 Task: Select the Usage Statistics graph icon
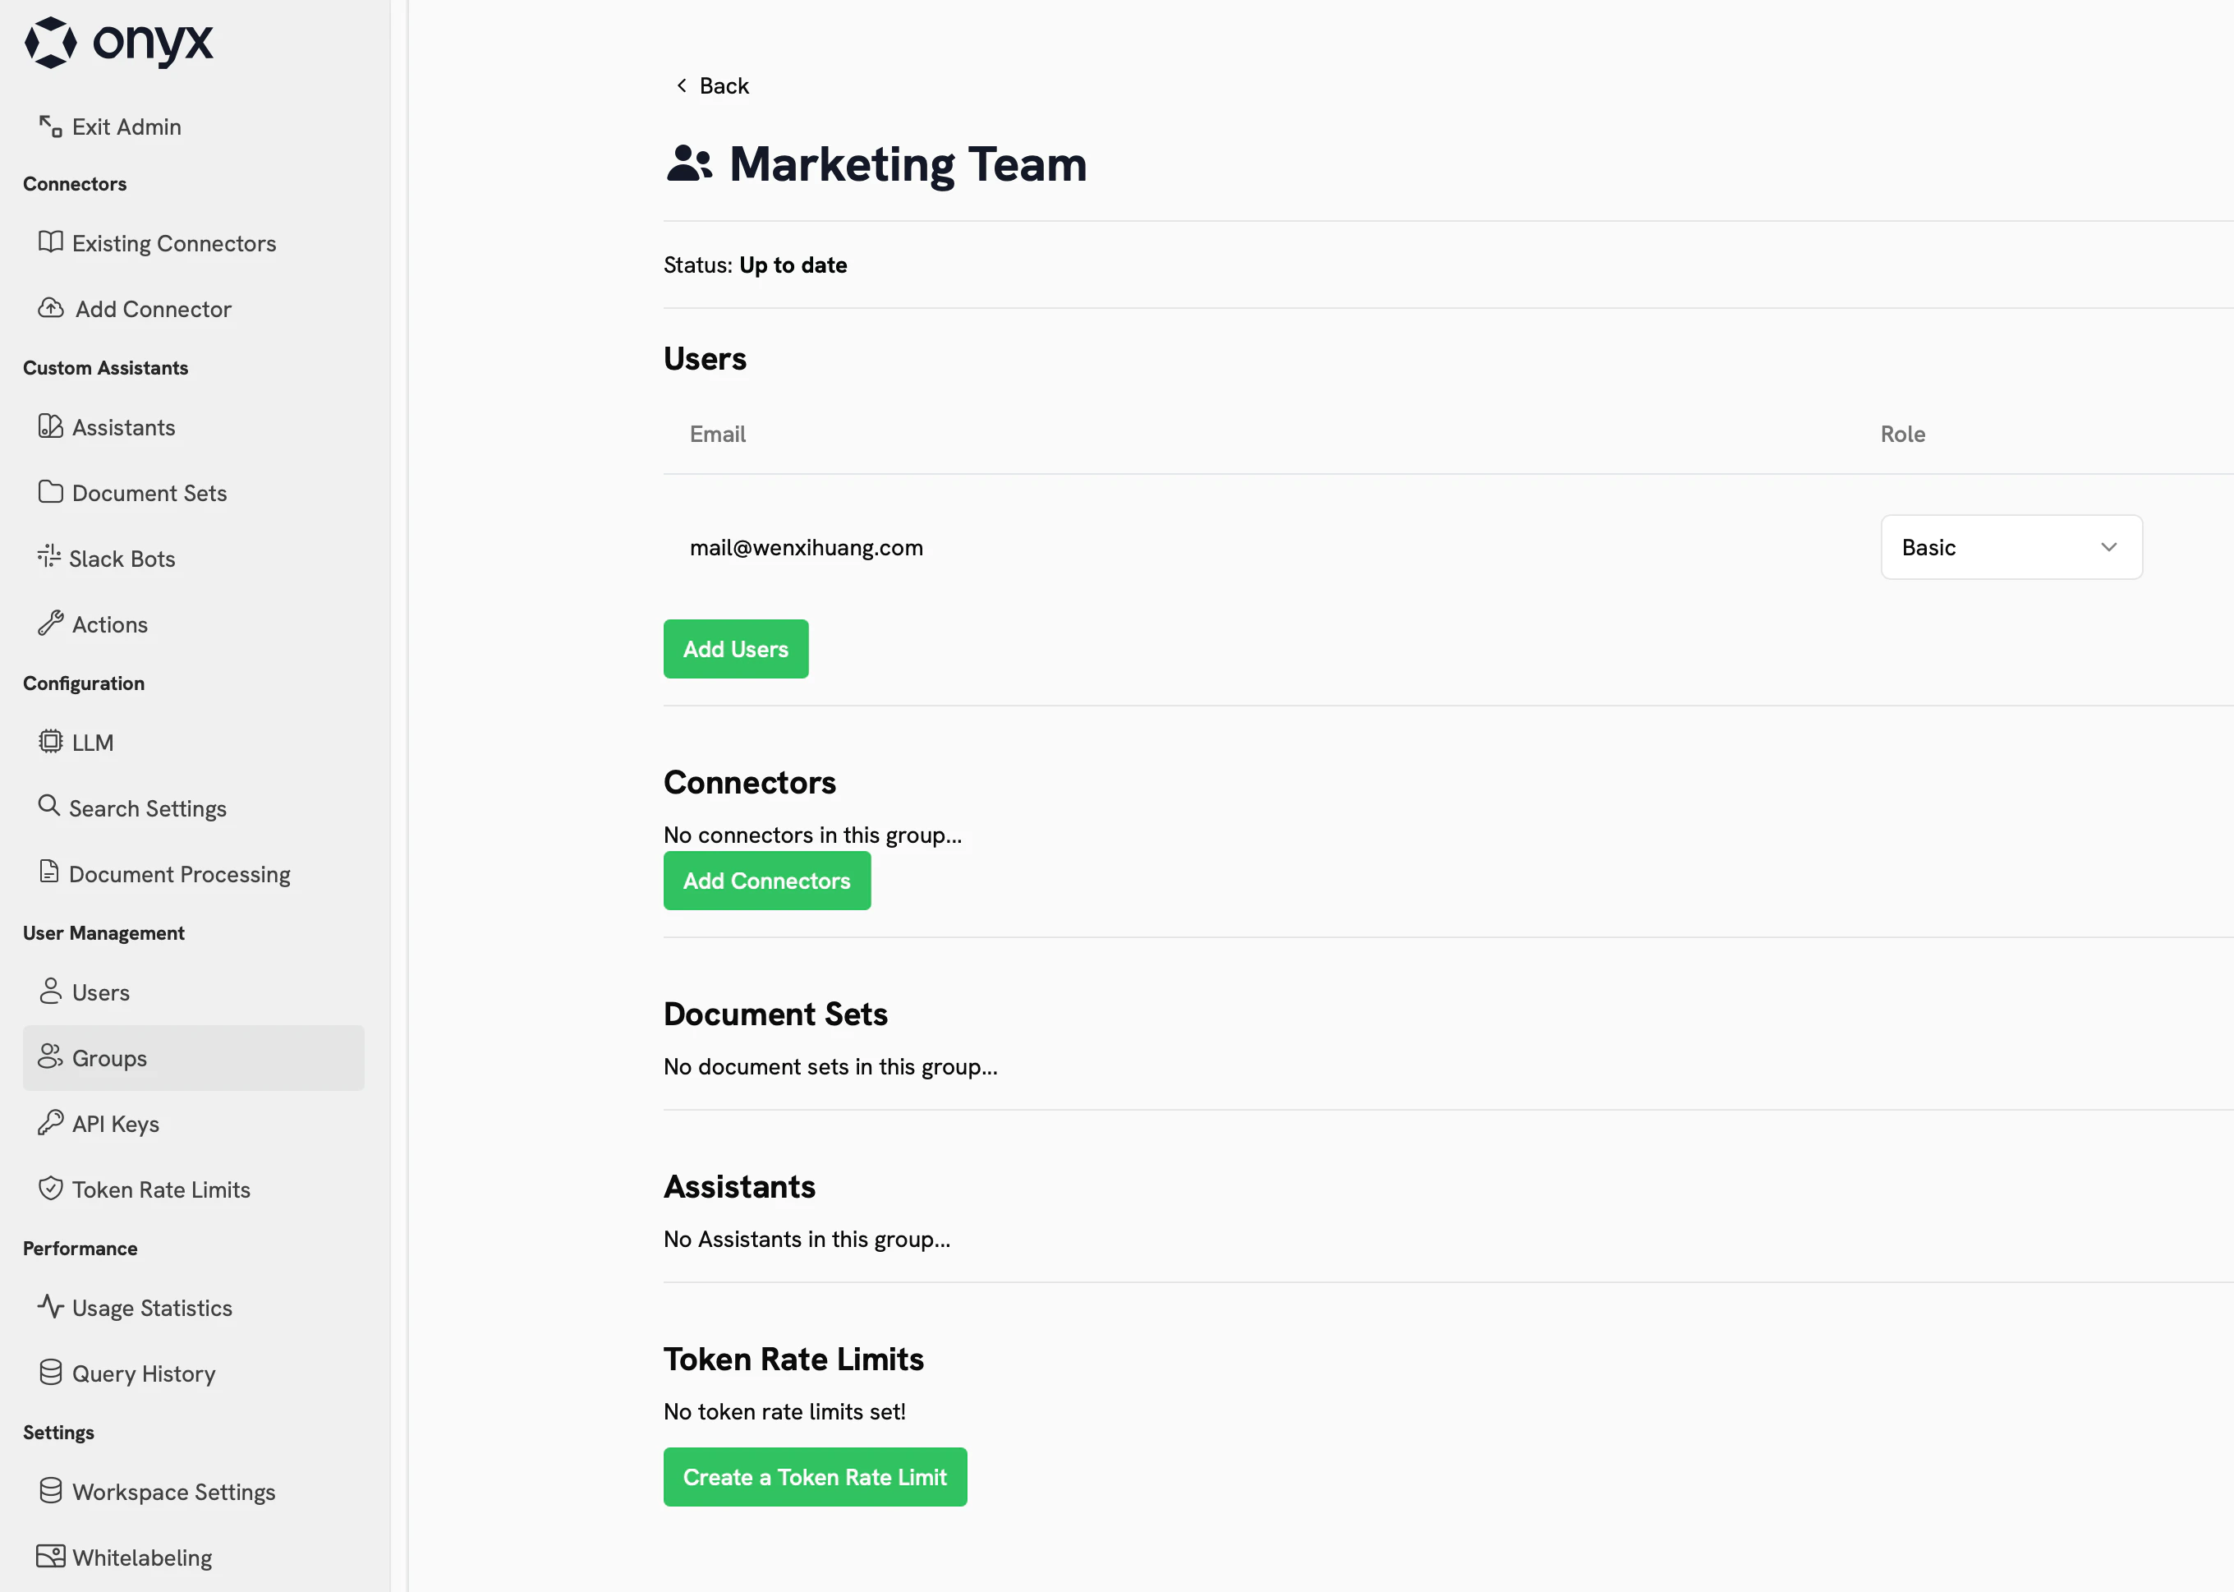(50, 1307)
